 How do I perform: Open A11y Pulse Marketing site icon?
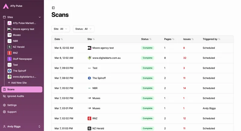10,23
